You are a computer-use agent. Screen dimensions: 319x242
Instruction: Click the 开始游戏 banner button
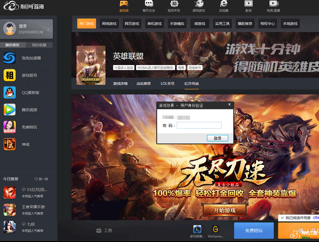225,210
